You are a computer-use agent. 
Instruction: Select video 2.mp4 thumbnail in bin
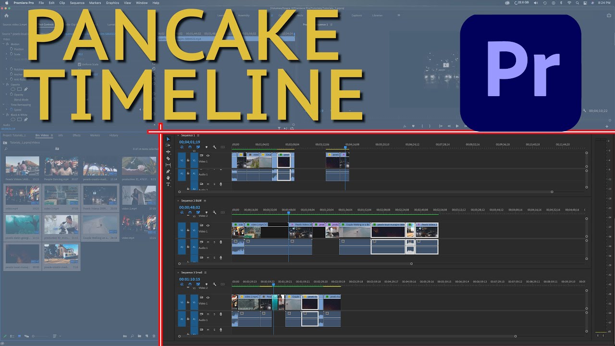61,195
